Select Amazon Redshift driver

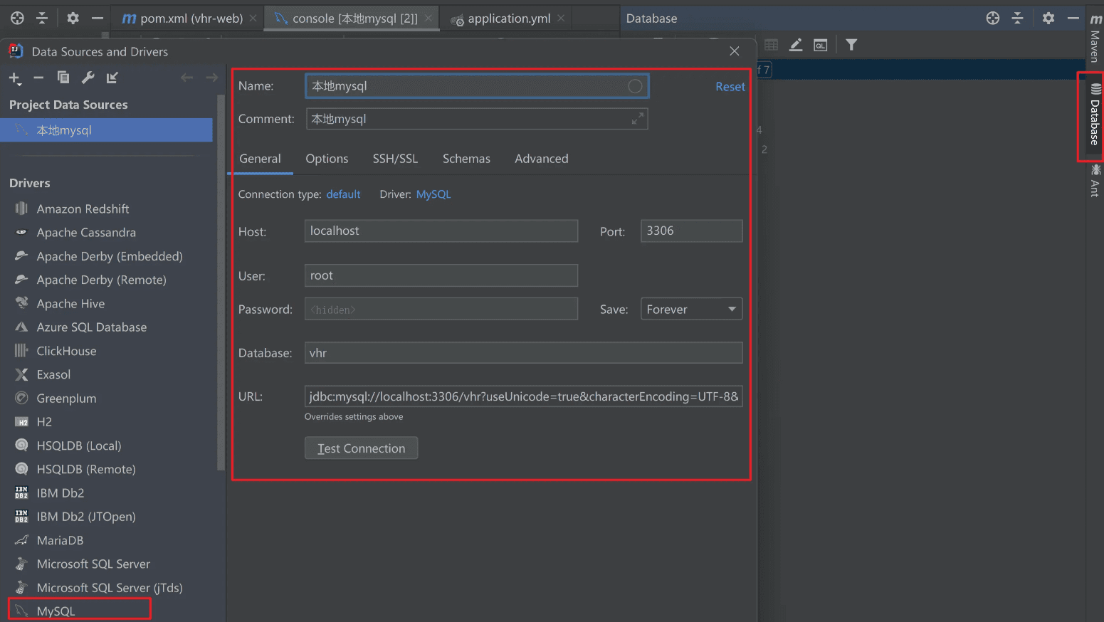pos(83,209)
